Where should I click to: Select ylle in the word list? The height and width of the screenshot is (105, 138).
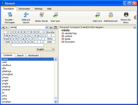tap(27, 68)
